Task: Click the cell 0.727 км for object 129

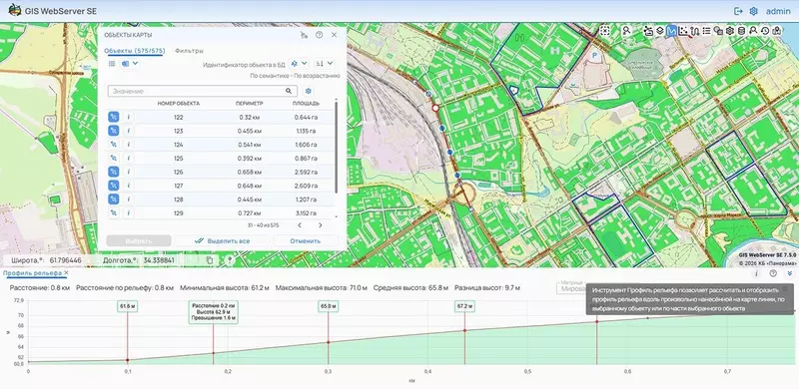Action: click(249, 213)
